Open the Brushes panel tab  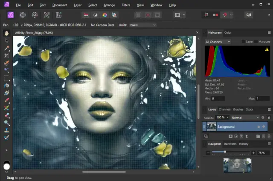(x=238, y=109)
